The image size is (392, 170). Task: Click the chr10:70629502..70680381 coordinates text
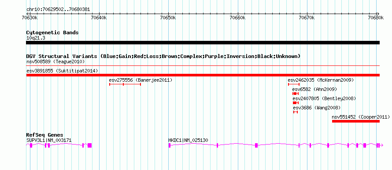(x=58, y=10)
